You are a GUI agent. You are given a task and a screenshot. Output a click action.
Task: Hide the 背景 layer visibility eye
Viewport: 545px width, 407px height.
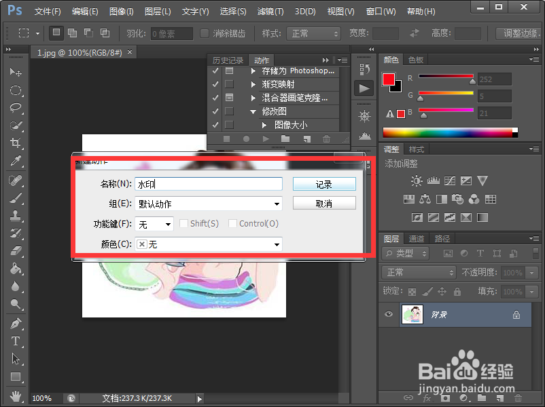pyautogui.click(x=388, y=314)
